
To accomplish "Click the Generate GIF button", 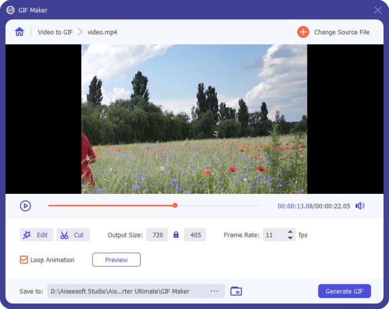I will point(344,291).
